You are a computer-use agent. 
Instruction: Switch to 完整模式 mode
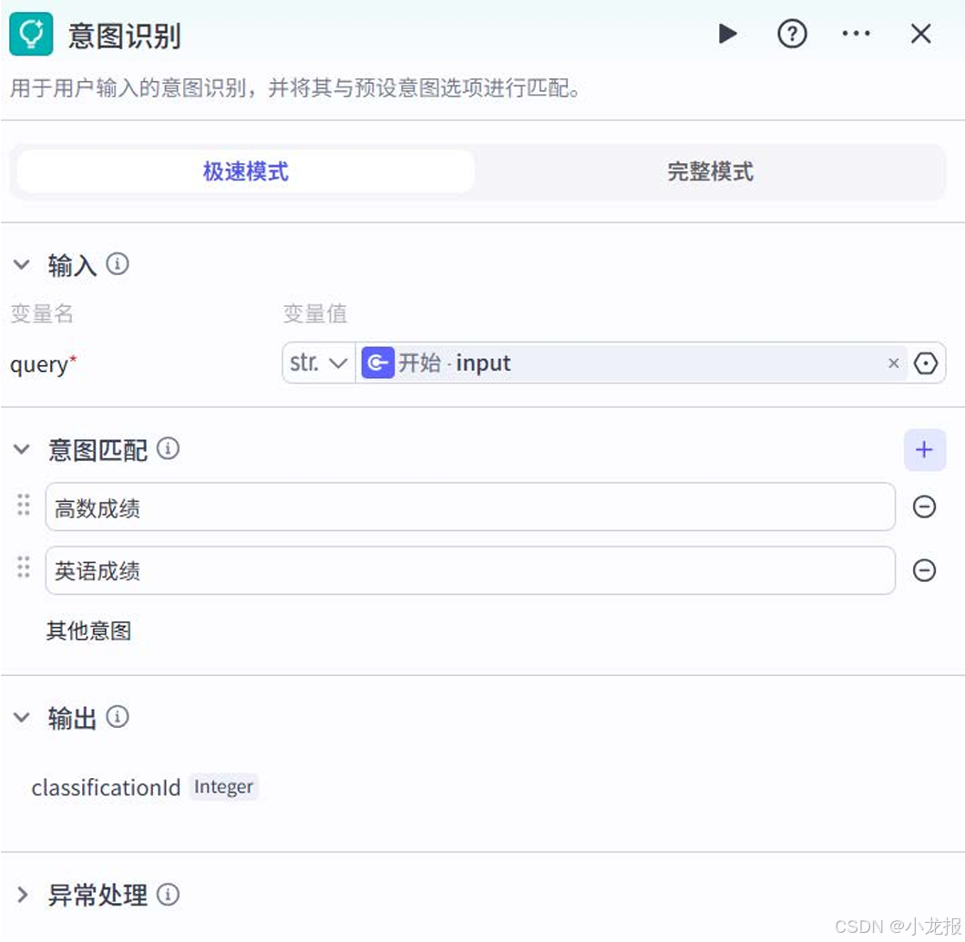point(709,172)
